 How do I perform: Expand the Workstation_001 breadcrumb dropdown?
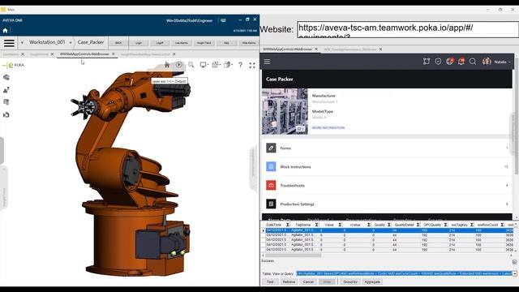(x=71, y=43)
